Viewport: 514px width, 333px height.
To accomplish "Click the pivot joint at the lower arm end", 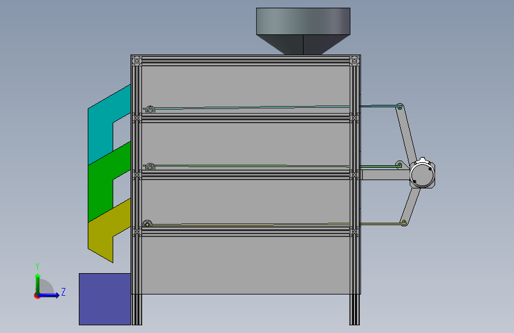I will [404, 223].
